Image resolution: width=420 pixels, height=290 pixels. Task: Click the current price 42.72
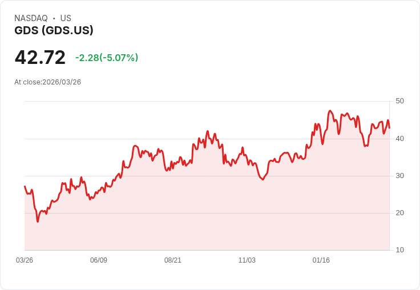[40, 58]
